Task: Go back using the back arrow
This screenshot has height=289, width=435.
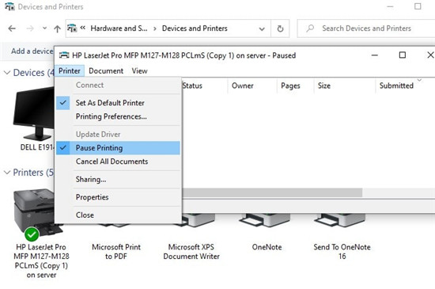Action: coord(12,29)
